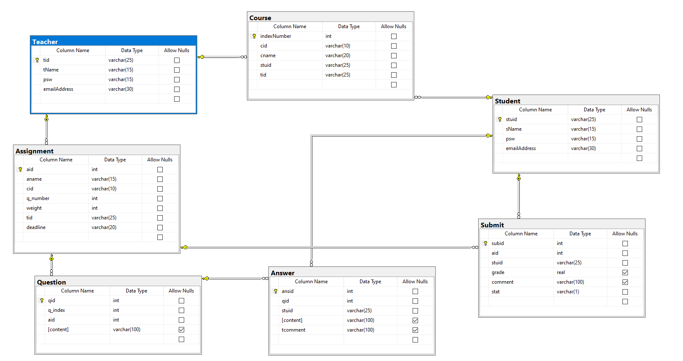Toggle Allow Nulls for [content] in Answer table

[x=415, y=320]
